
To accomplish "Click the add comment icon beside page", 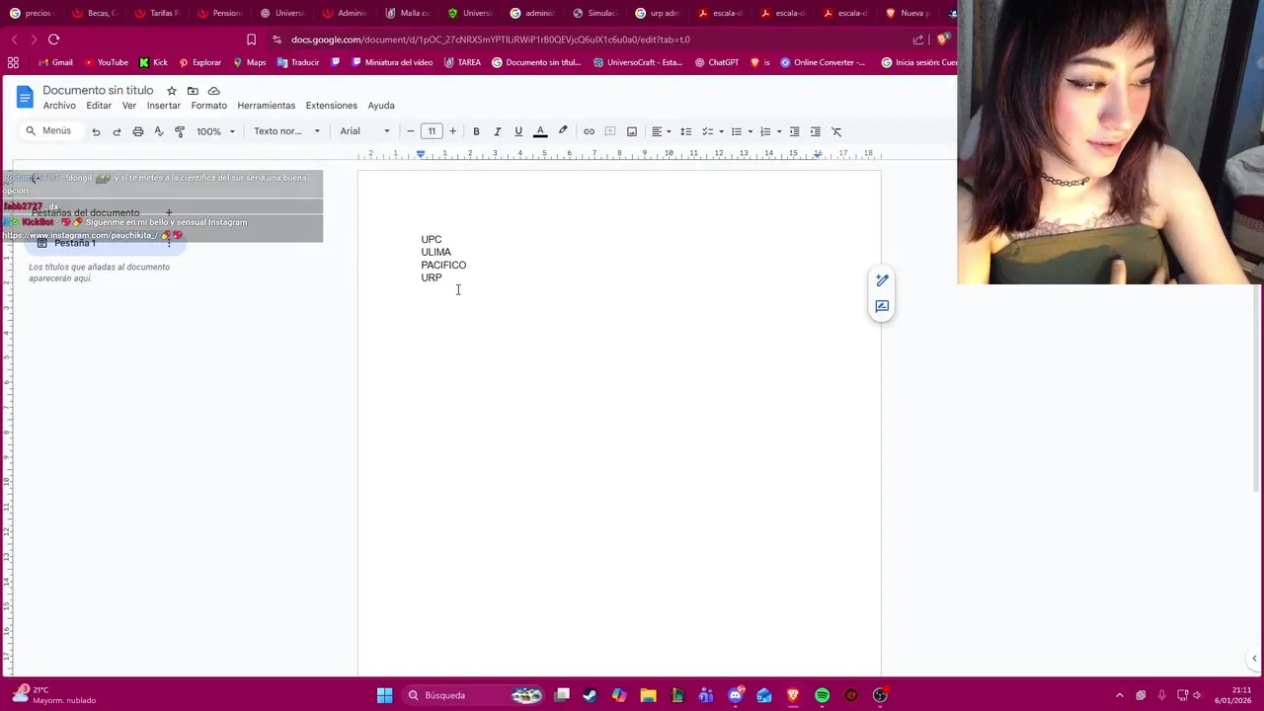I will [882, 306].
